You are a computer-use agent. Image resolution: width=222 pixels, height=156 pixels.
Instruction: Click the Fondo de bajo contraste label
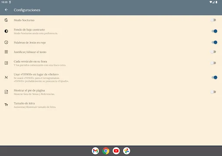click(29, 29)
